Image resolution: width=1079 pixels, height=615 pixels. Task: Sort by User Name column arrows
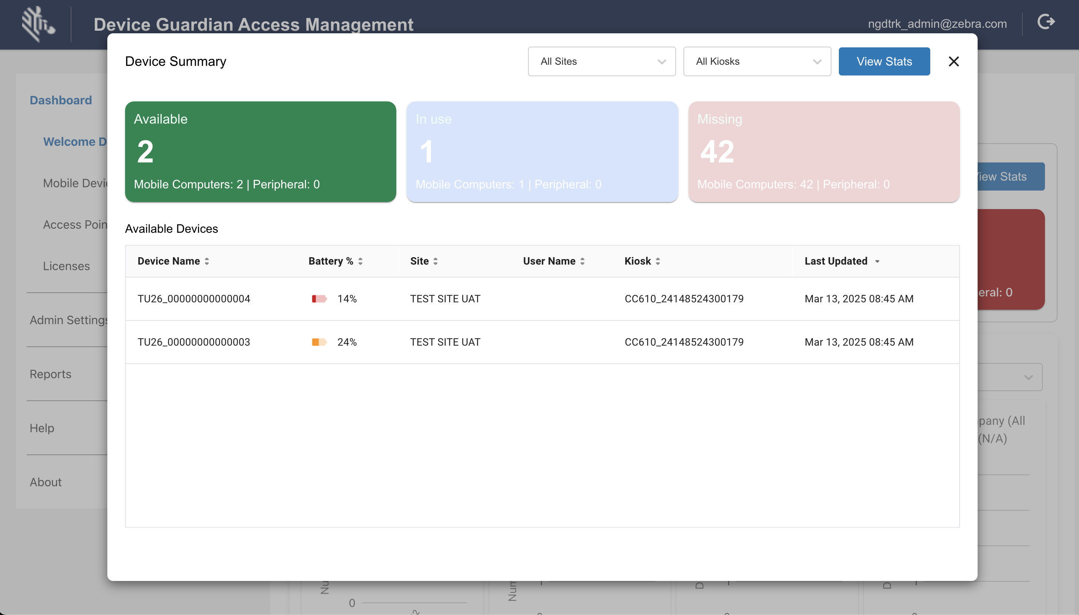click(x=582, y=262)
